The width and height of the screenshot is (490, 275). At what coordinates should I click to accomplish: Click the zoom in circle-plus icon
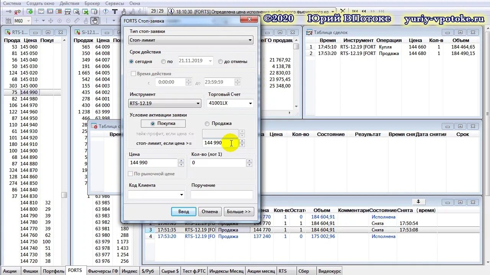point(59,21)
